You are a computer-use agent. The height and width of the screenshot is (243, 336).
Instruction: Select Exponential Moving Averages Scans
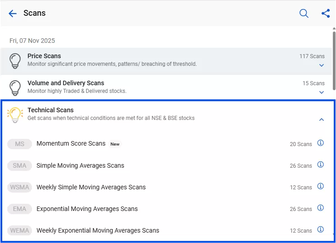(87, 209)
